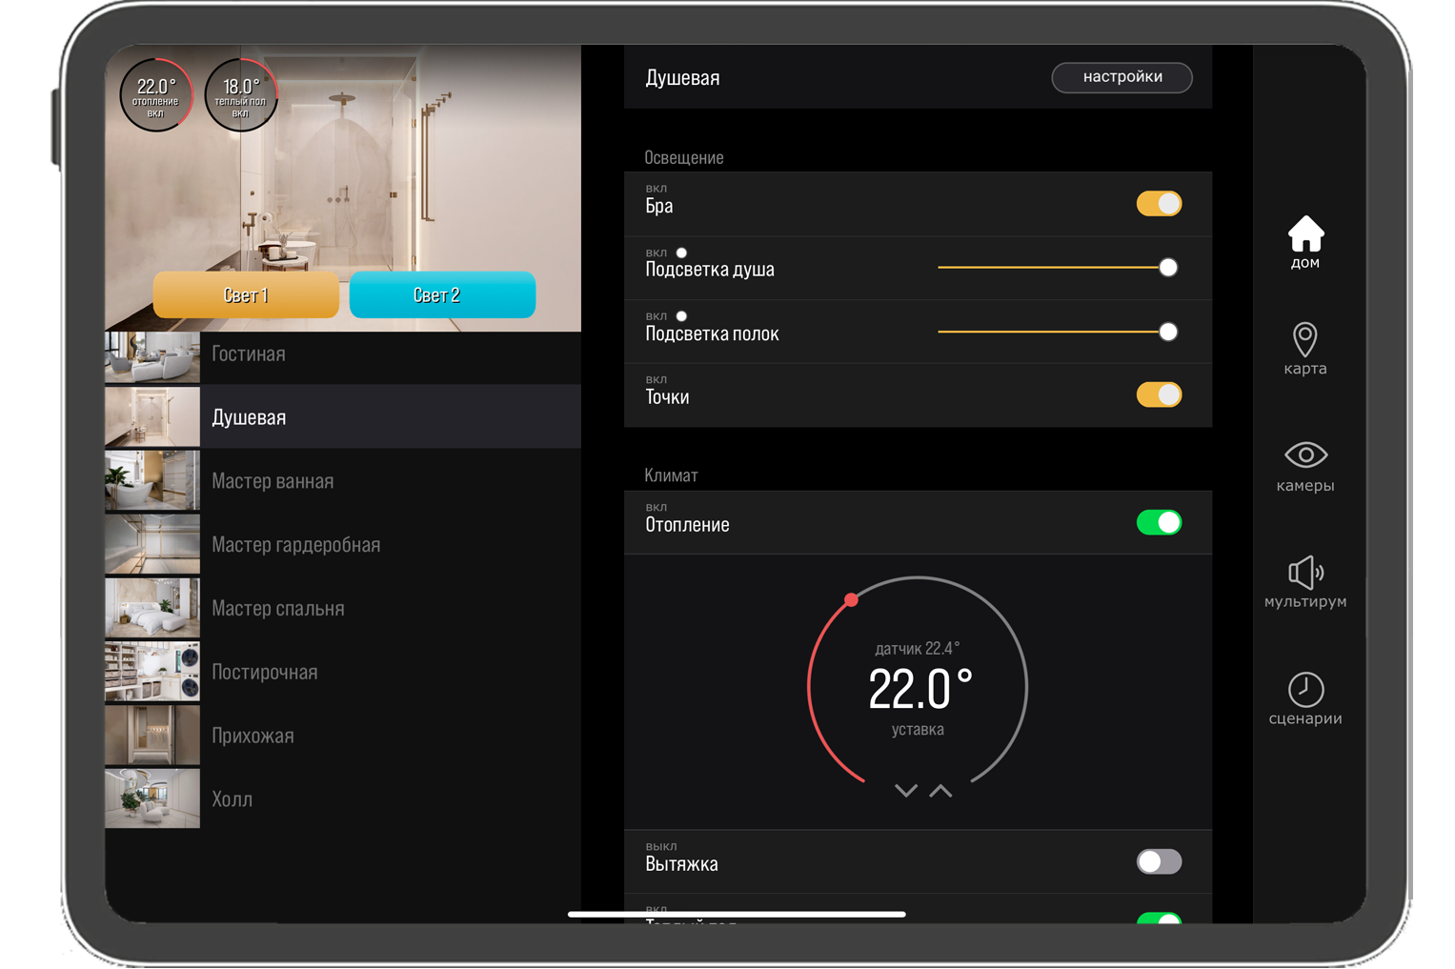
Task: Click the вкл indicator dot for Подсветка душа
Action: coord(681,252)
